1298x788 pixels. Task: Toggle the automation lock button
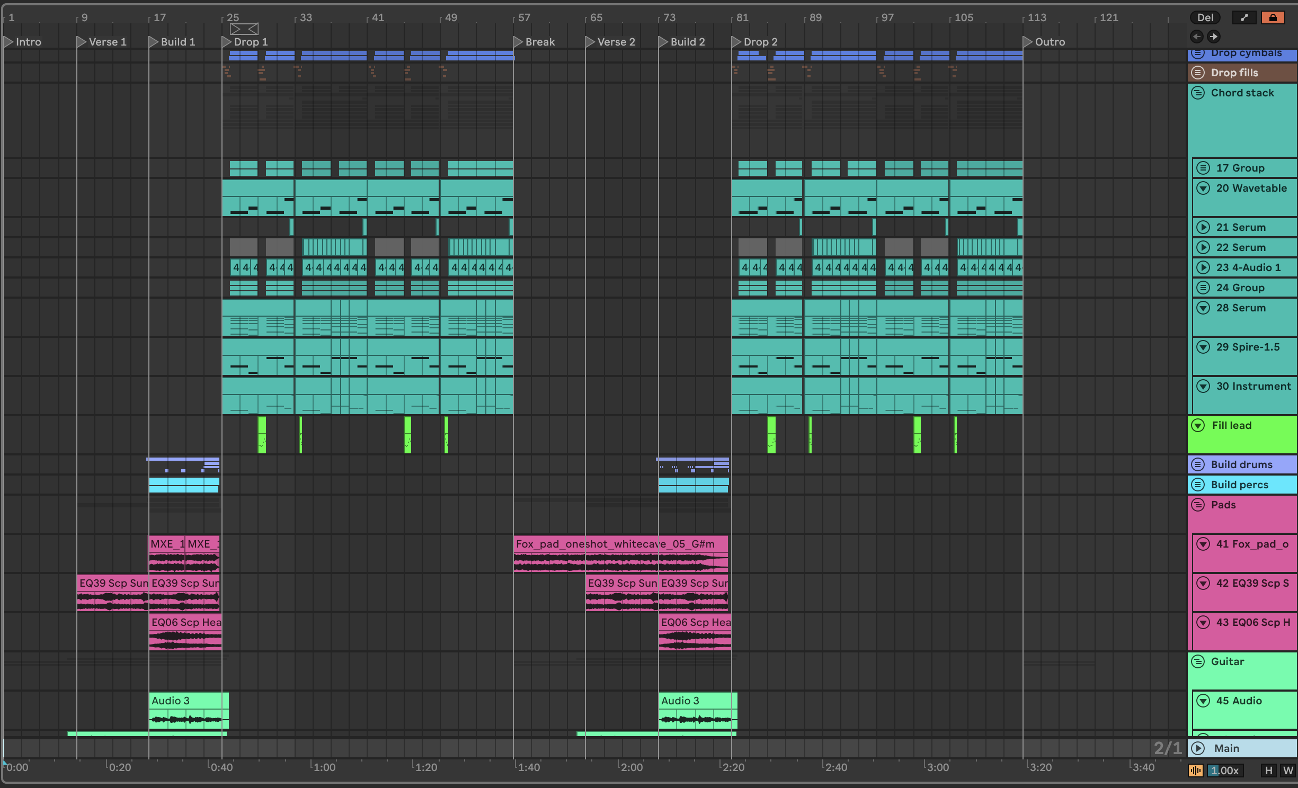pyautogui.click(x=1273, y=17)
